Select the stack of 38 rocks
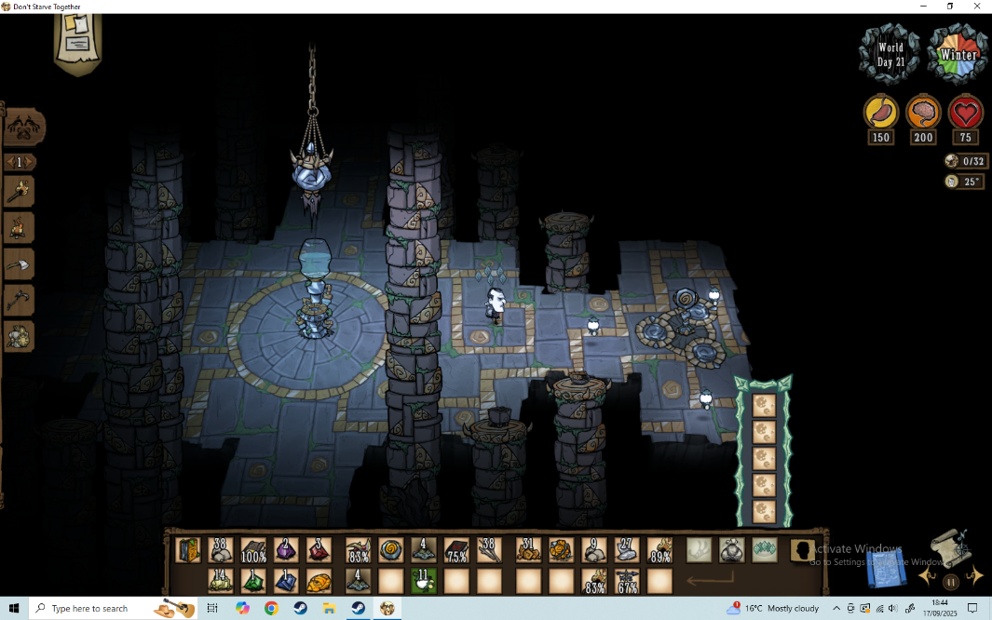Image resolution: width=992 pixels, height=620 pixels. coord(220,550)
